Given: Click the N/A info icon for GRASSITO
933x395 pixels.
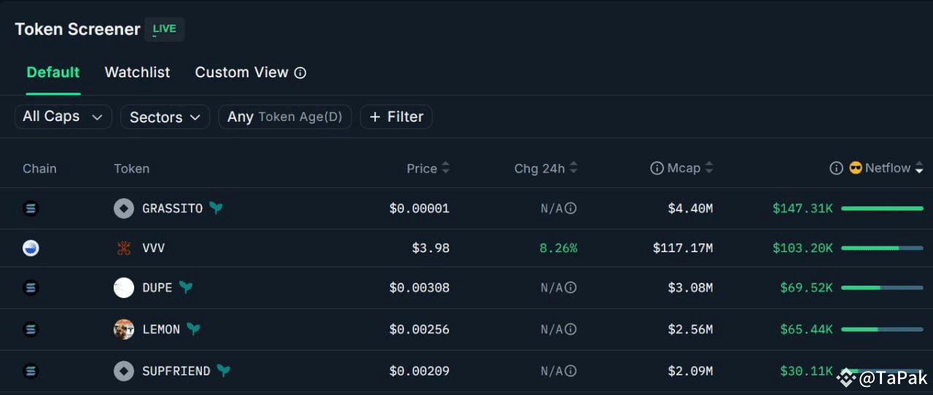Looking at the screenshot, I should pyautogui.click(x=571, y=208).
